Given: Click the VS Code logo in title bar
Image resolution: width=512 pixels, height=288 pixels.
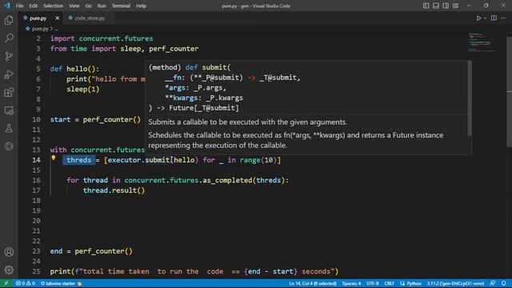Looking at the screenshot, I should pyautogui.click(x=7, y=6).
